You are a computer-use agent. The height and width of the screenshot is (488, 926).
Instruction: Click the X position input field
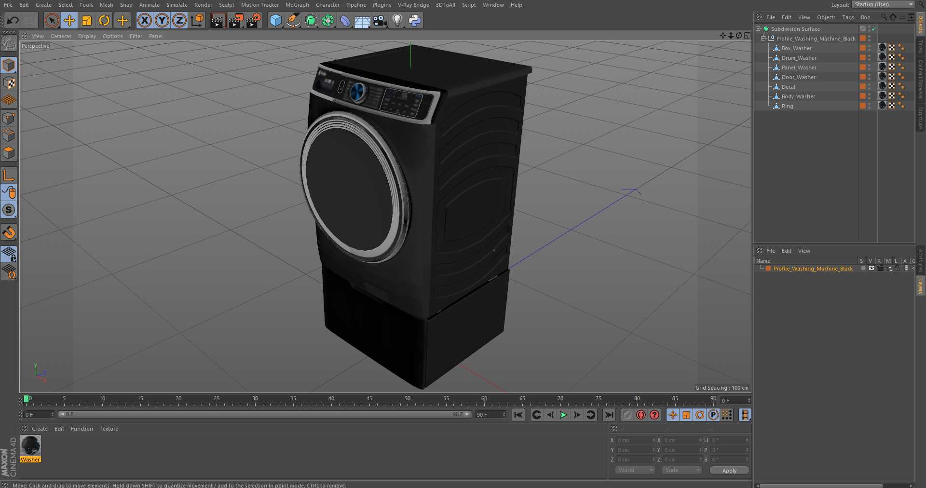[635, 440]
